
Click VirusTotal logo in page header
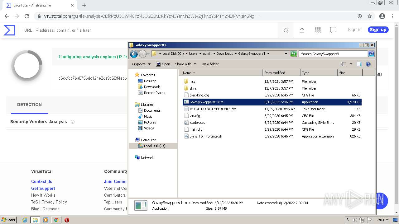[x=9, y=30]
